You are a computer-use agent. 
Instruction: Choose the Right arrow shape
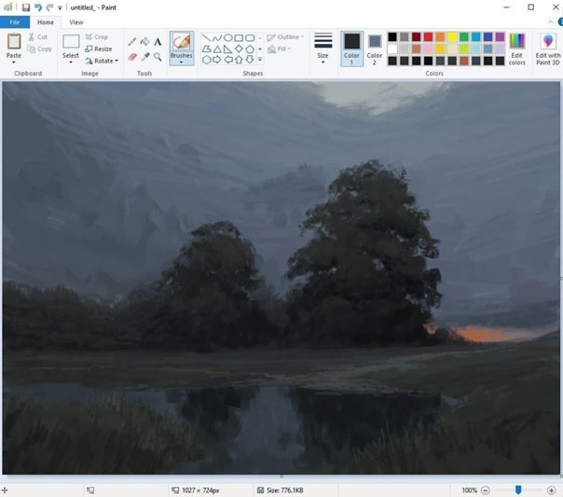click(x=217, y=60)
